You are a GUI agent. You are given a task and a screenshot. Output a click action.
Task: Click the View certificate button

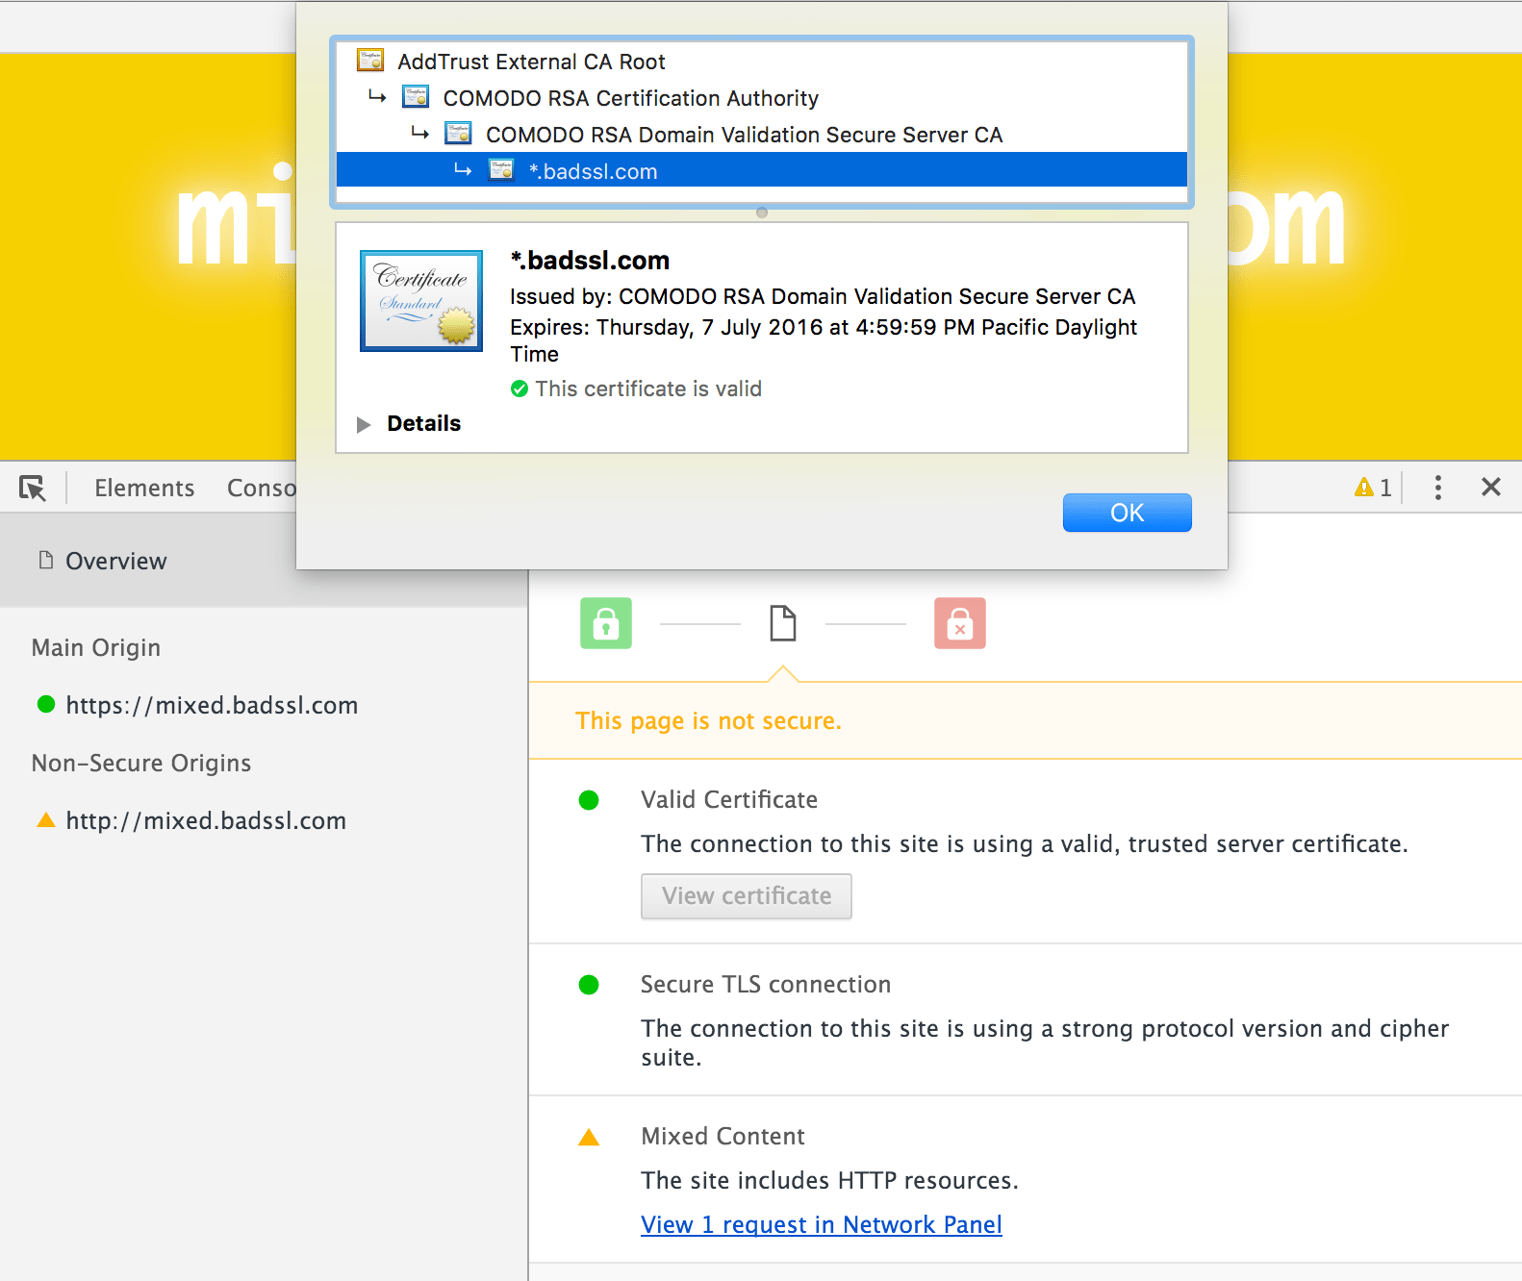(746, 896)
